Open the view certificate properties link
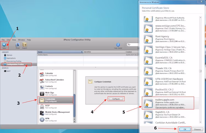 [170, 107]
